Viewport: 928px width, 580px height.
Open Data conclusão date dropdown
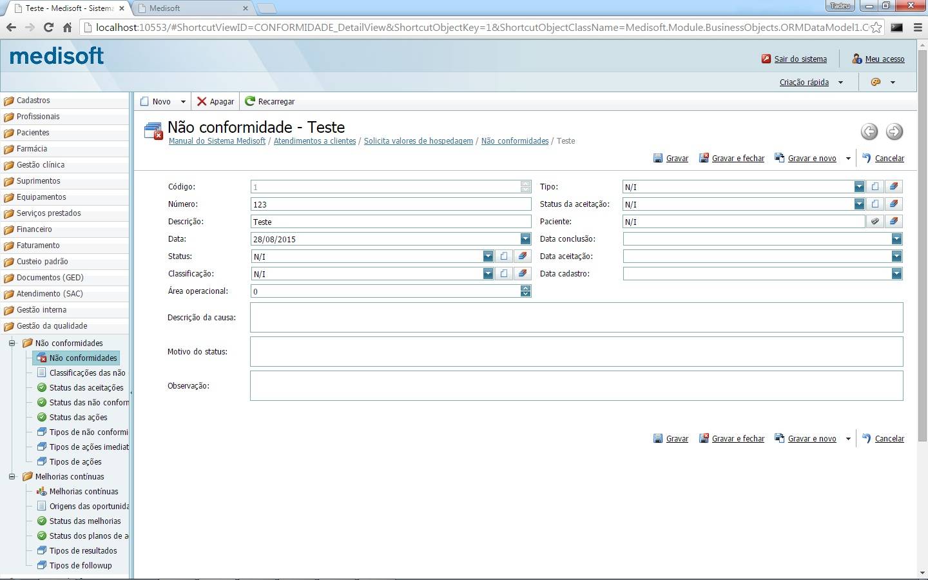pos(896,239)
